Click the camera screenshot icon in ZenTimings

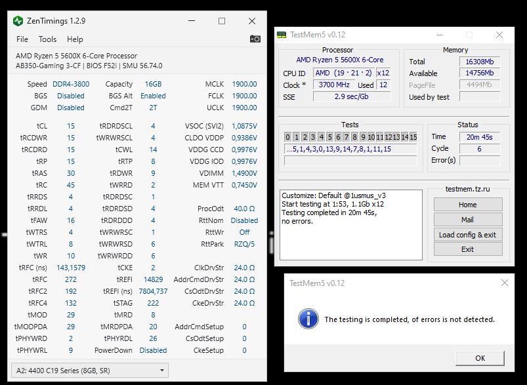pos(255,39)
